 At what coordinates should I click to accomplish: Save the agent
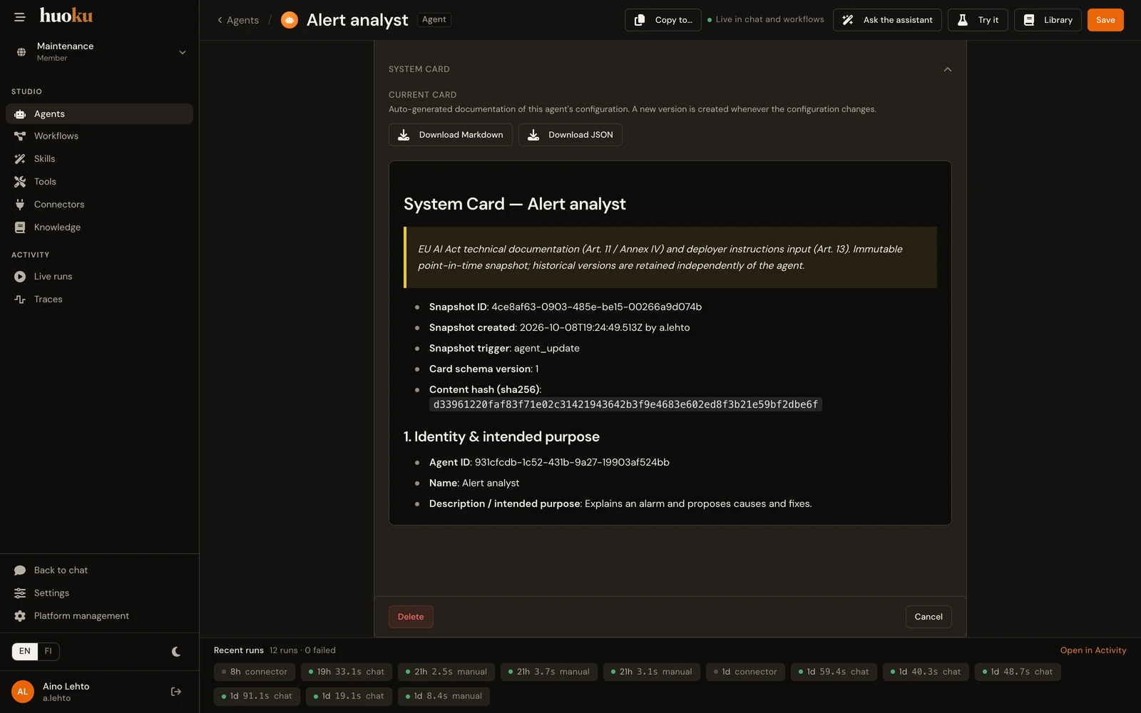pyautogui.click(x=1105, y=20)
